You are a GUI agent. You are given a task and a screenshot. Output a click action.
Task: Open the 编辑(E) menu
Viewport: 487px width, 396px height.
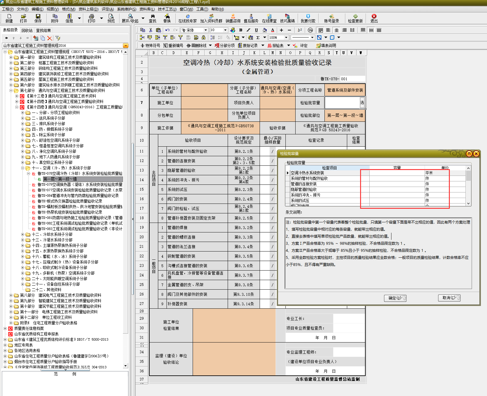click(37, 9)
